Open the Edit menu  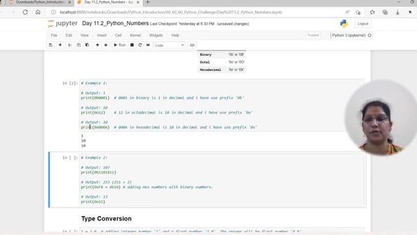[x=69, y=35]
